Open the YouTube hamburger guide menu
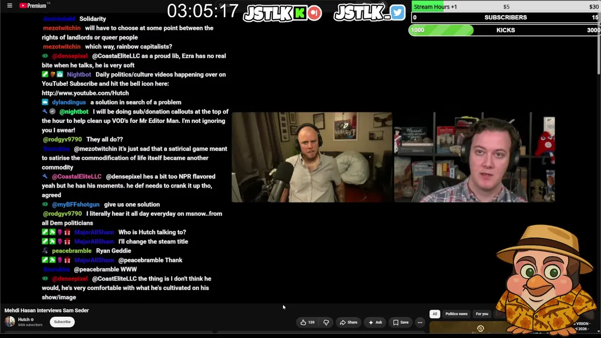This screenshot has width=601, height=338. point(9,6)
